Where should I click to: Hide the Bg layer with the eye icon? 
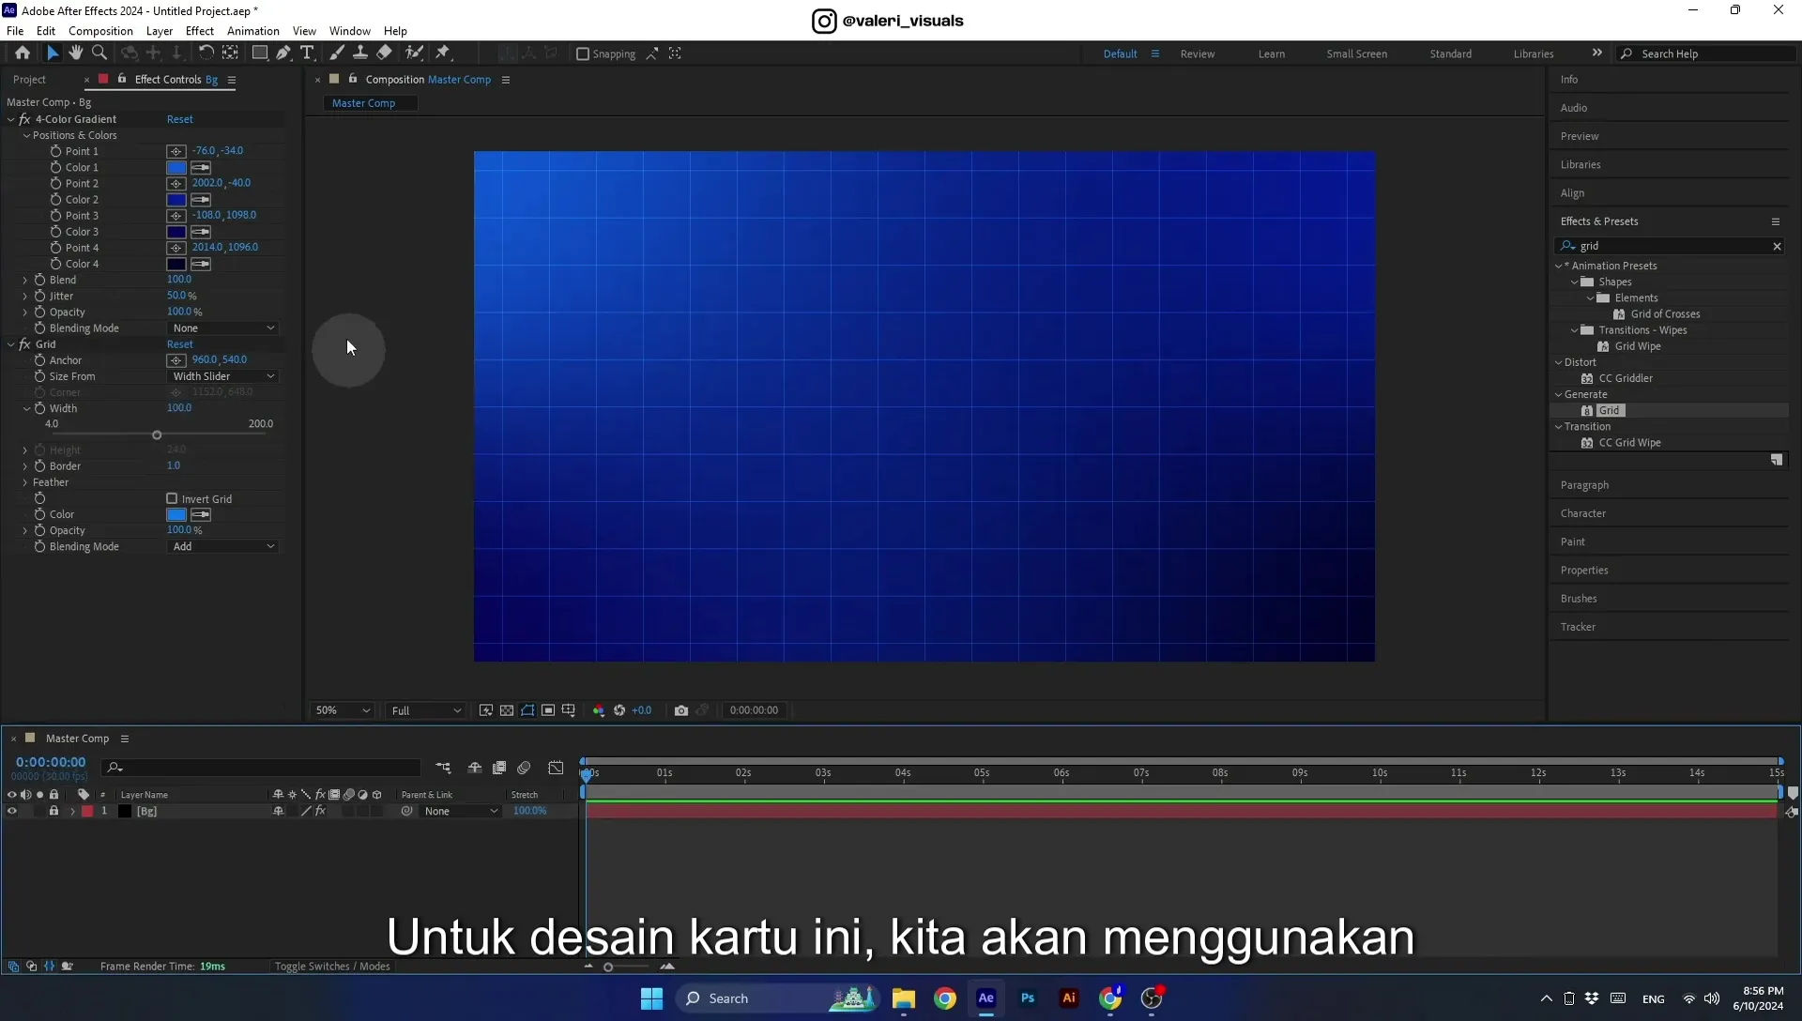click(x=12, y=812)
